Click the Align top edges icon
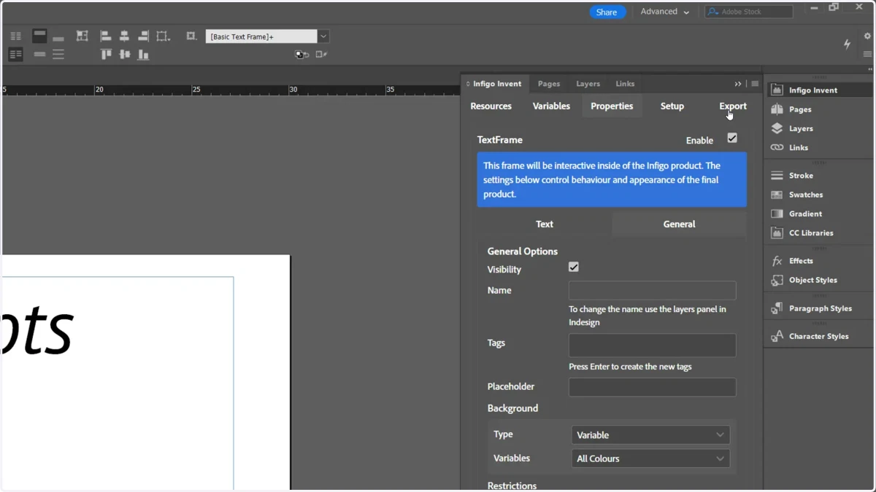The width and height of the screenshot is (876, 492). (x=106, y=54)
